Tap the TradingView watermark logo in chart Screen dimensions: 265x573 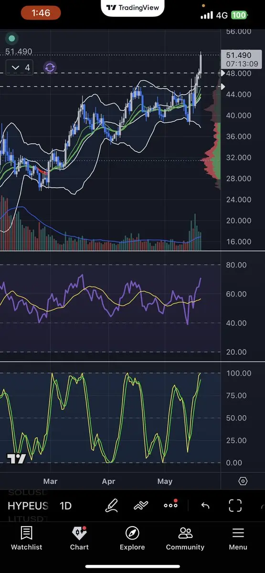[16, 459]
